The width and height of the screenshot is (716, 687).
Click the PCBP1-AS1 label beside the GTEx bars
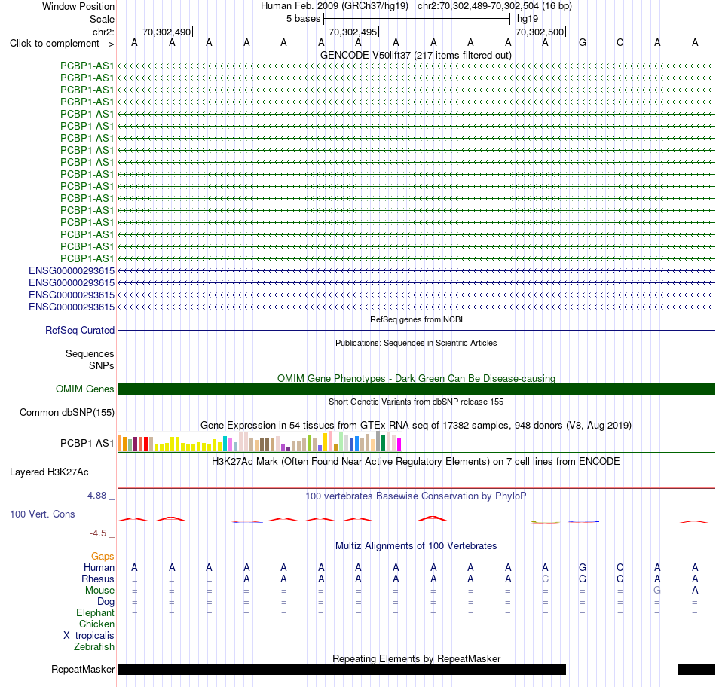87,443
